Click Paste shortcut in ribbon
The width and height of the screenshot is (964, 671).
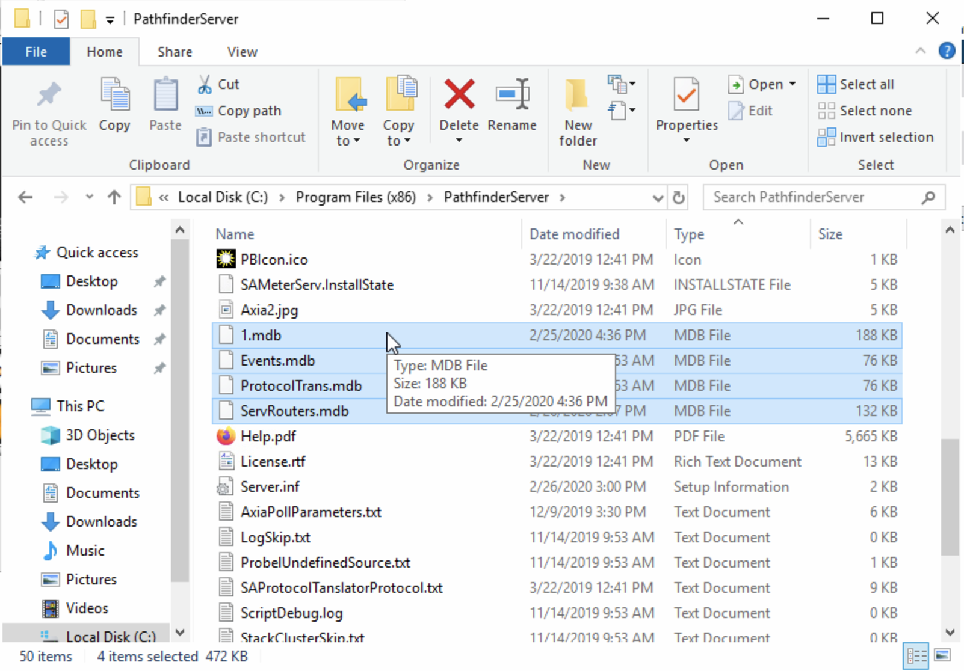pos(251,137)
